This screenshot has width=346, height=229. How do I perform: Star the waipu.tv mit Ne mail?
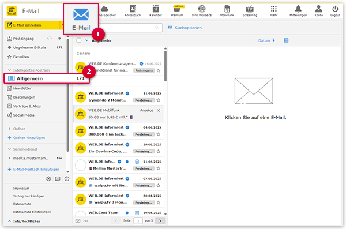click(158, 186)
